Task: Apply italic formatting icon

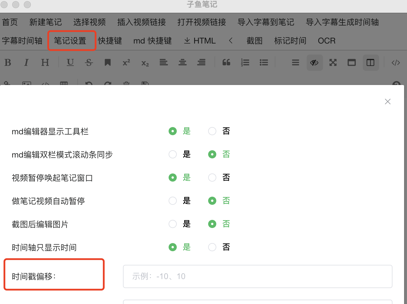Action: pos(26,63)
